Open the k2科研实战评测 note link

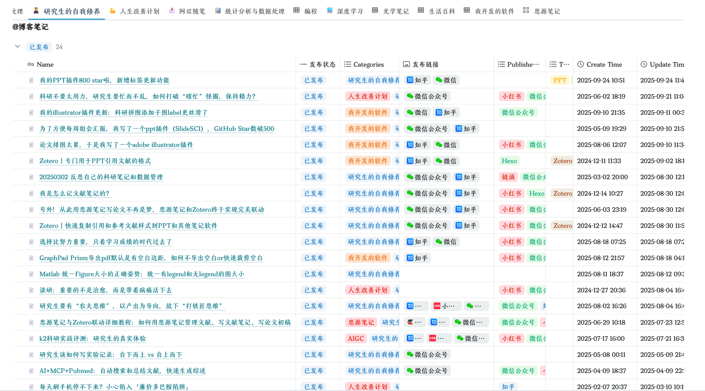tap(92, 339)
